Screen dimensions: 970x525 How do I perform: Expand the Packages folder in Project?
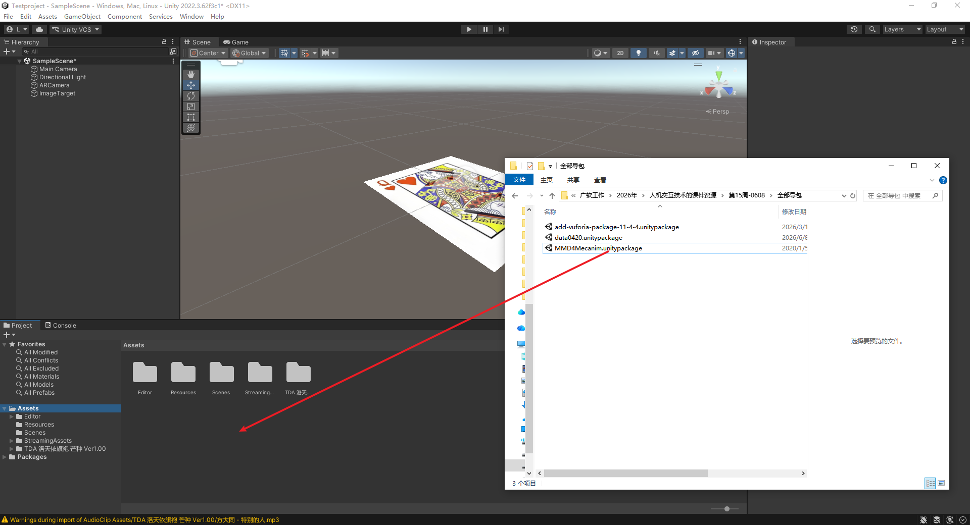pos(5,457)
